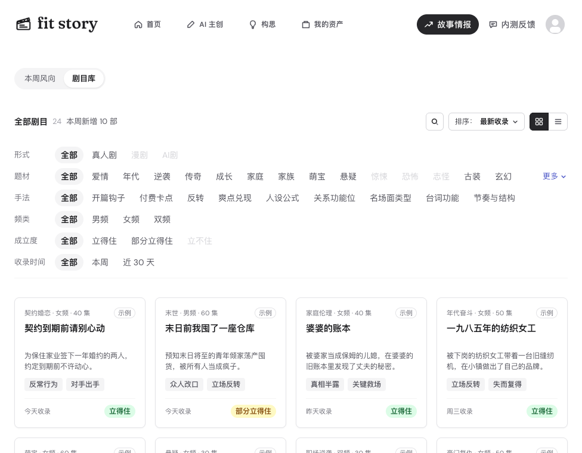Screen dimensions: 582x453
Task: Select 全部 in 收录时间 filter row
Action: [x=69, y=263]
